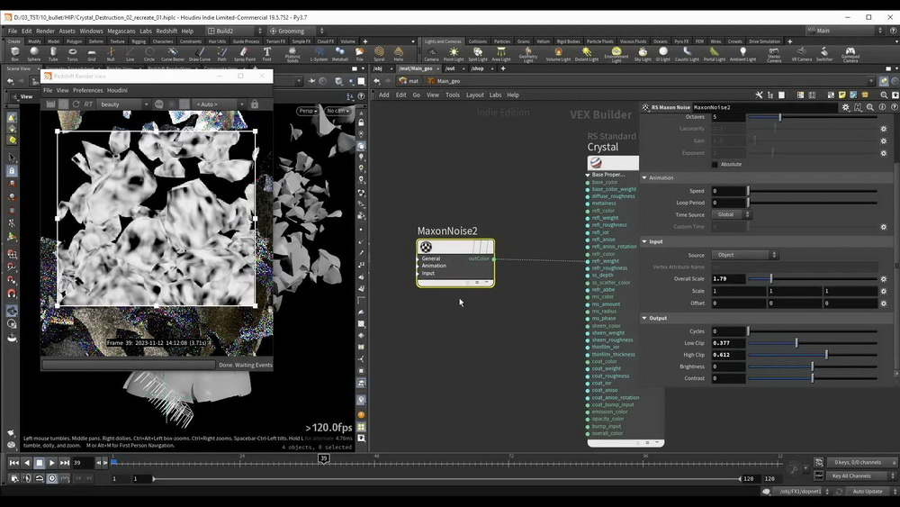Open the parameter panel gear menu

pos(845,107)
